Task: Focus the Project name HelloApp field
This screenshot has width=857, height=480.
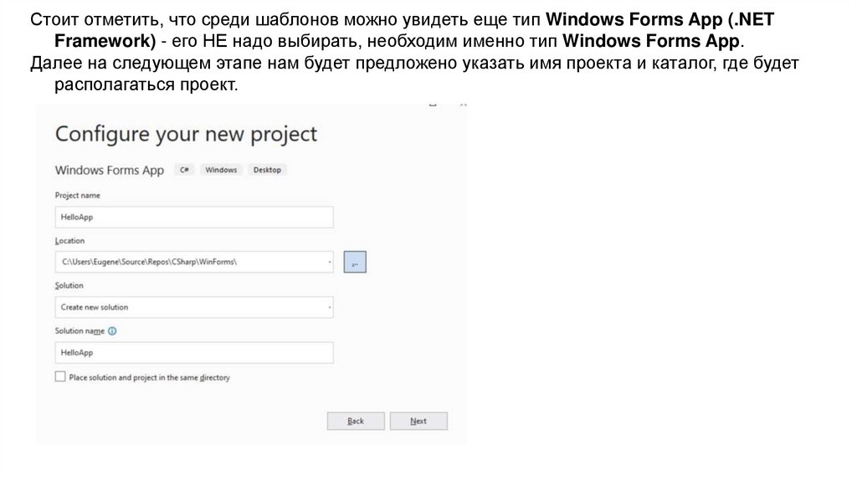Action: tap(194, 217)
